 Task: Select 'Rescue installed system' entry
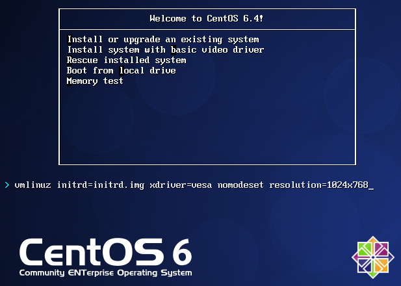tap(126, 60)
